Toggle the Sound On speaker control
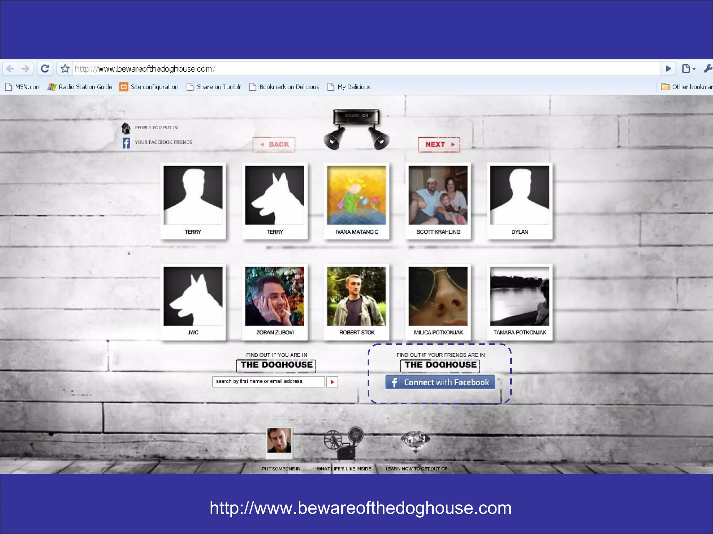This screenshot has width=713, height=534. click(x=356, y=129)
